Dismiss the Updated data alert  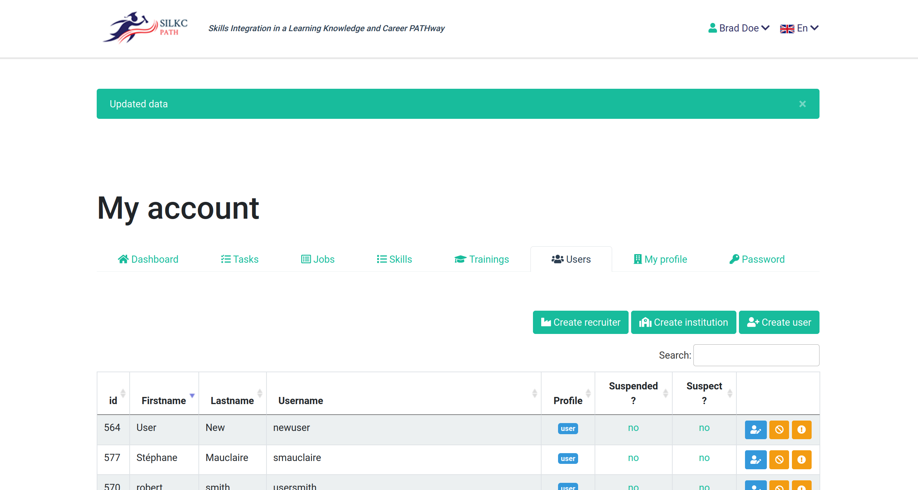[x=802, y=104]
